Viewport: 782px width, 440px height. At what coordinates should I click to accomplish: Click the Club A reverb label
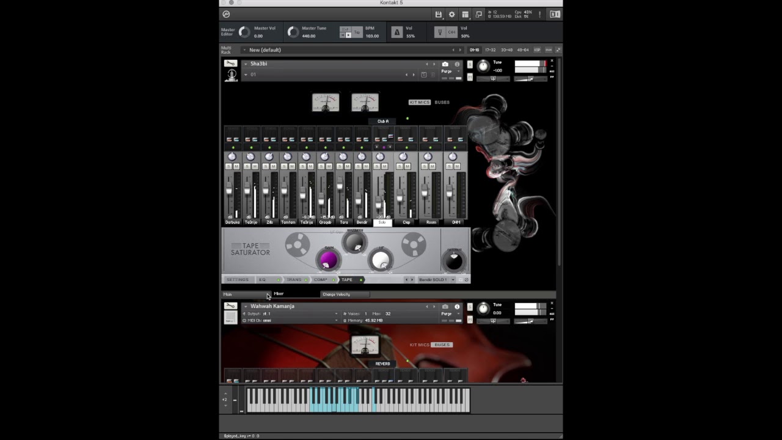click(x=383, y=121)
